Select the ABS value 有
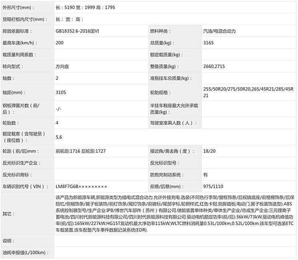Viewport: 298px width, 260px height. (x=205, y=175)
